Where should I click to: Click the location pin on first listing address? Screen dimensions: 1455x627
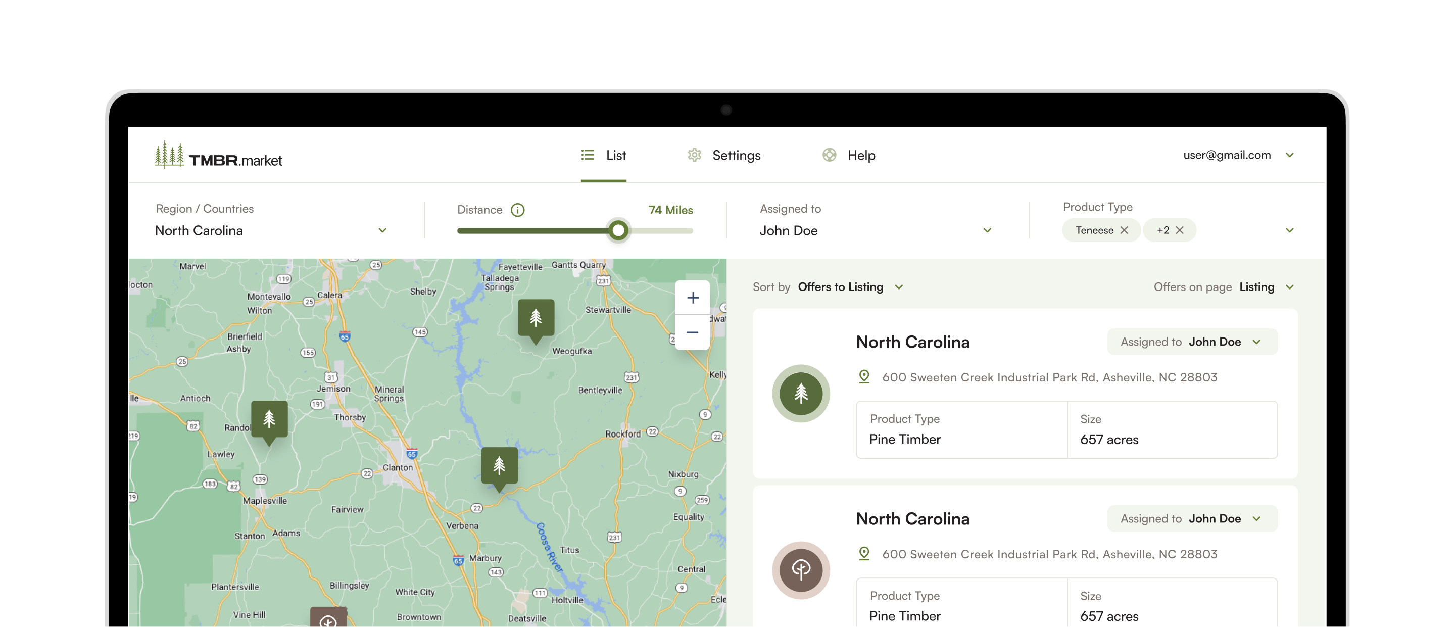coord(863,377)
